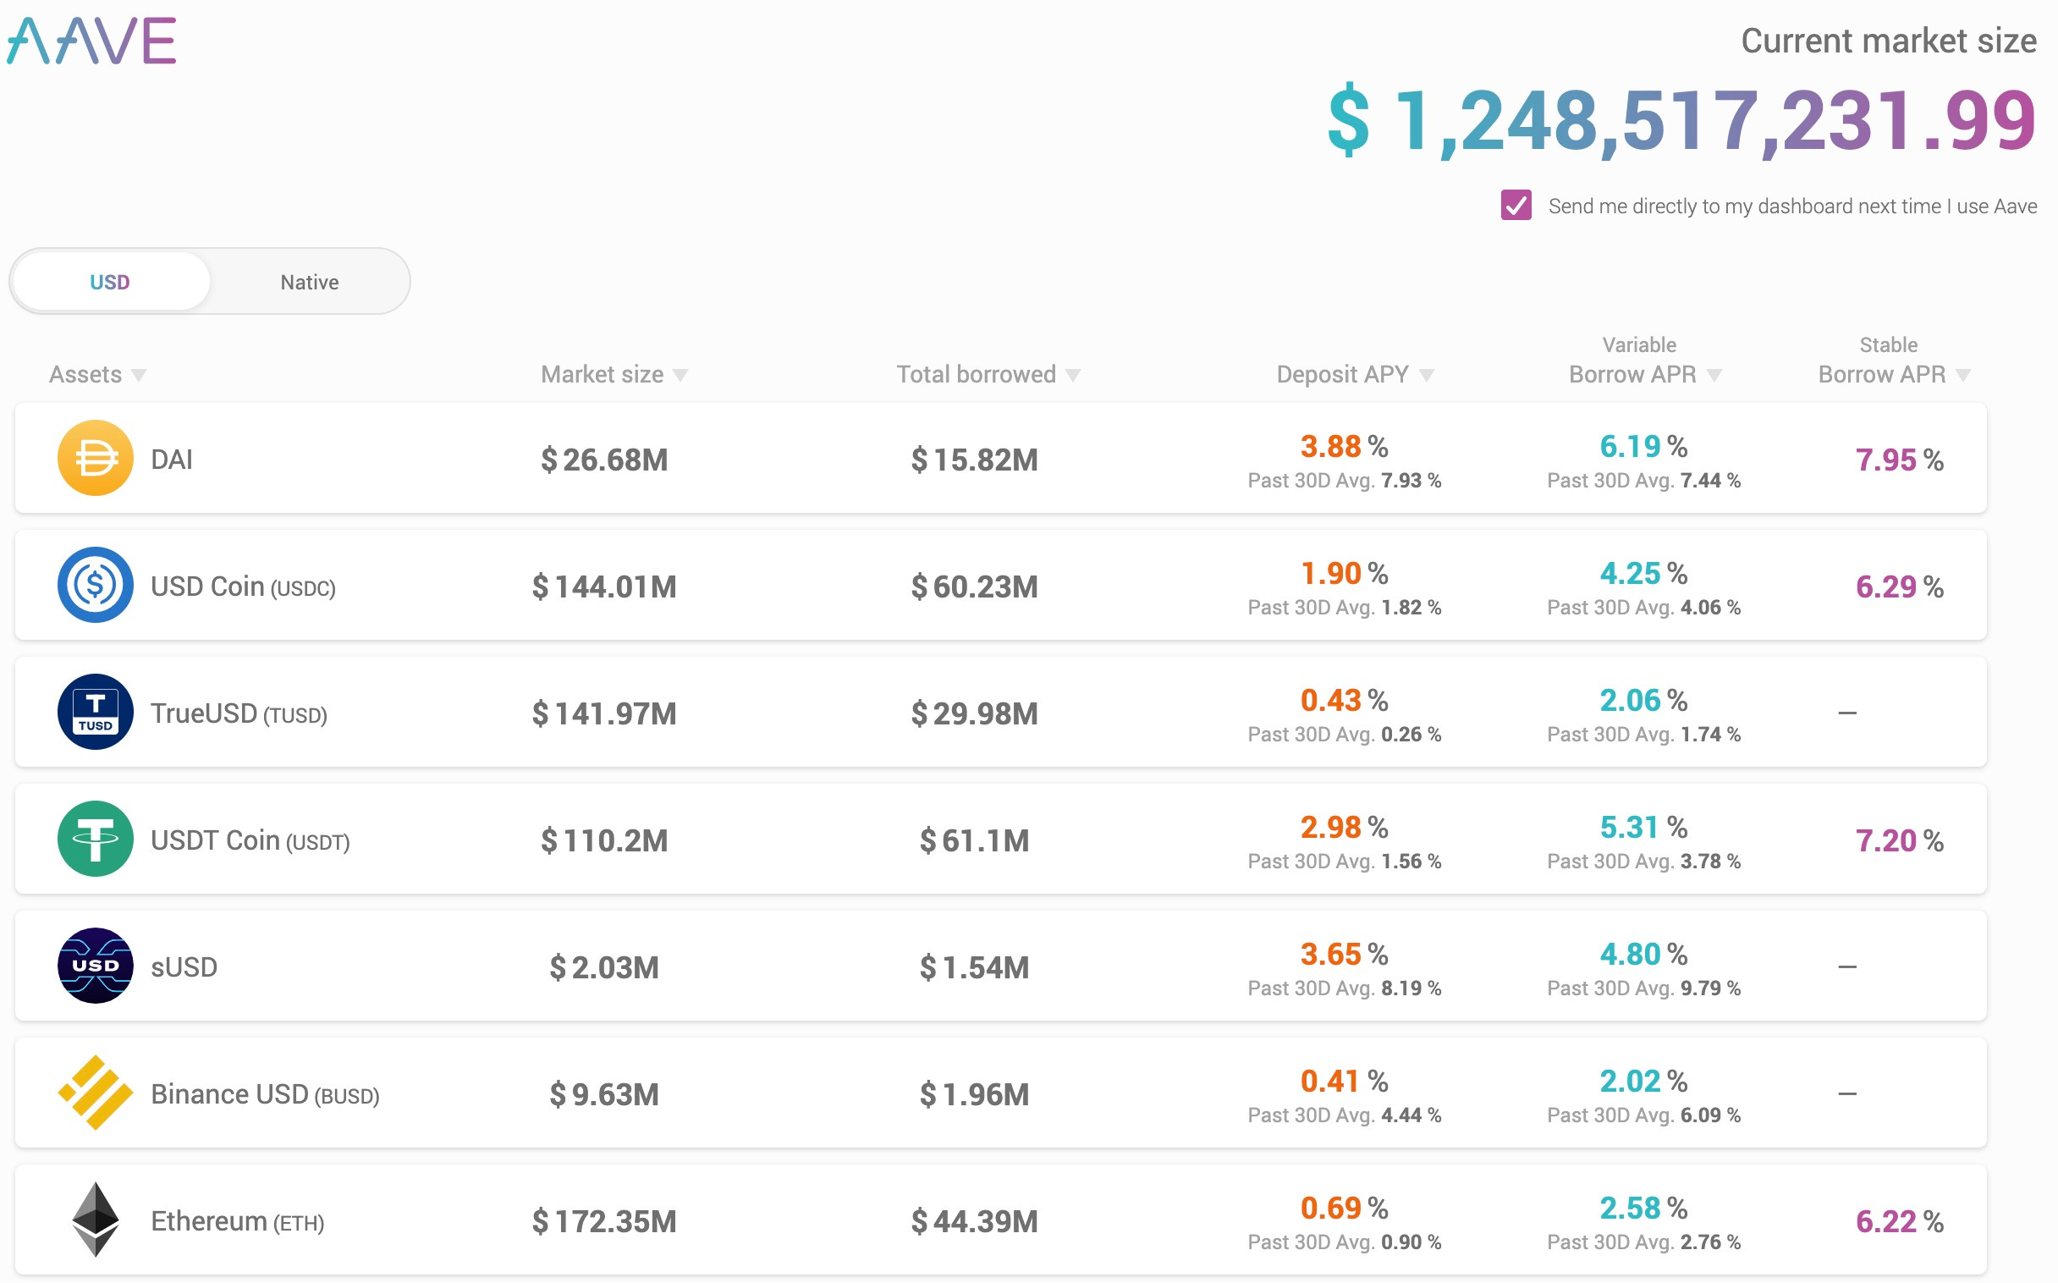The height and width of the screenshot is (1283, 2058).
Task: Click sUSD Past 30D Avg. 8.19 % deposit
Action: pyautogui.click(x=1345, y=988)
